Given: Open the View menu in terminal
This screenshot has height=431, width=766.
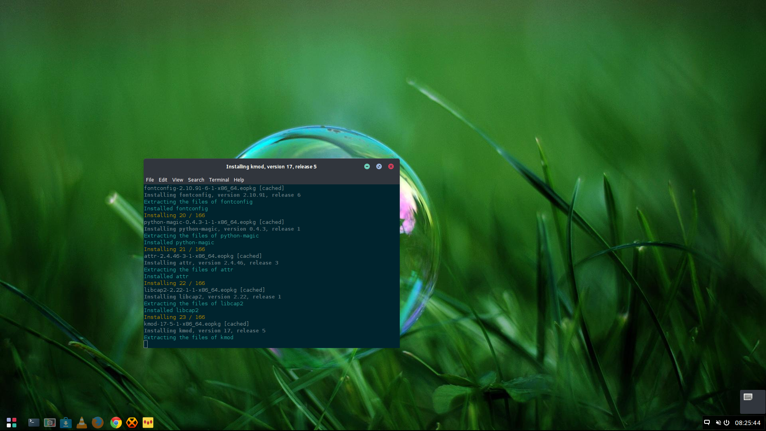Looking at the screenshot, I should point(178,180).
